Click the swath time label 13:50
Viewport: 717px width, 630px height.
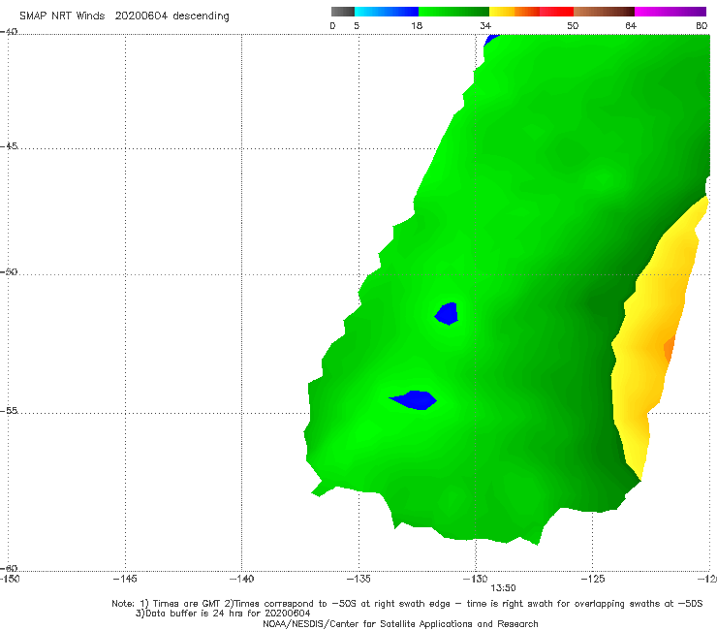pos(503,588)
